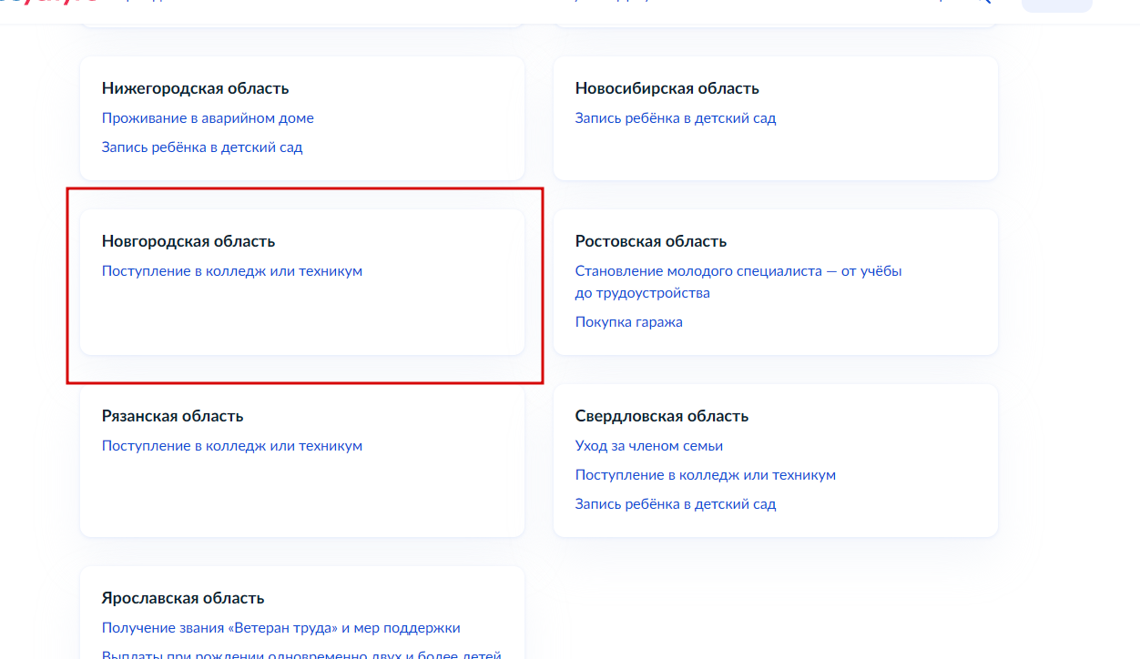
Task: Open the 'Выплаты при рождении' link
Action: (302, 654)
